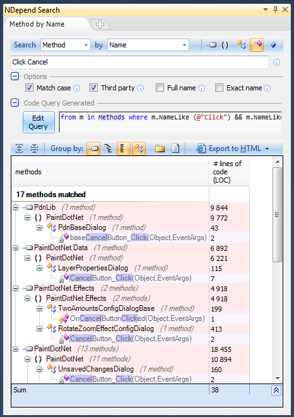The height and width of the screenshot is (417, 294).
Task: Search by assembly icon in search bar
Action: point(211,45)
